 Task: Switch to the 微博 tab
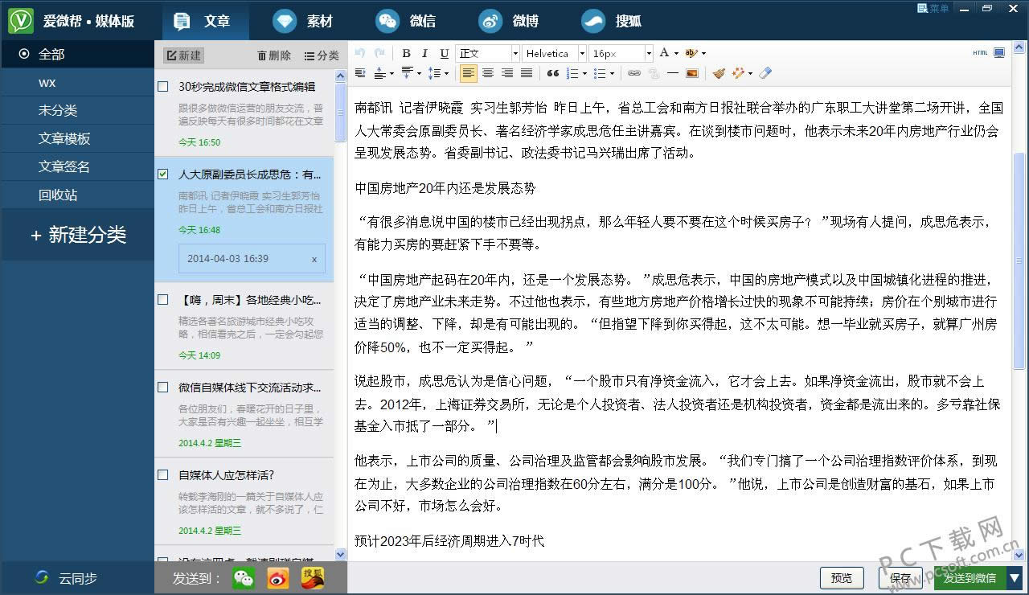coord(510,21)
